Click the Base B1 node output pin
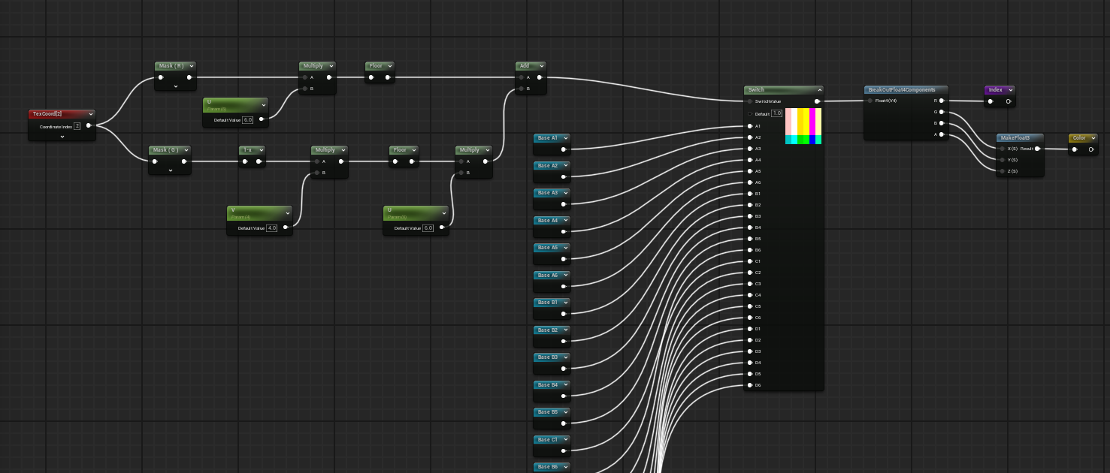Screen dimensions: 1110x473 point(564,314)
